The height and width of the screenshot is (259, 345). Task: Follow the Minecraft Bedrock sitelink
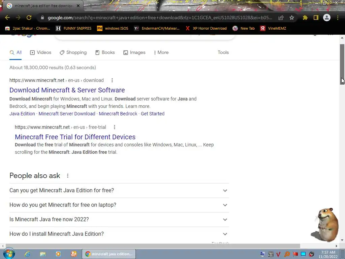[118, 114]
